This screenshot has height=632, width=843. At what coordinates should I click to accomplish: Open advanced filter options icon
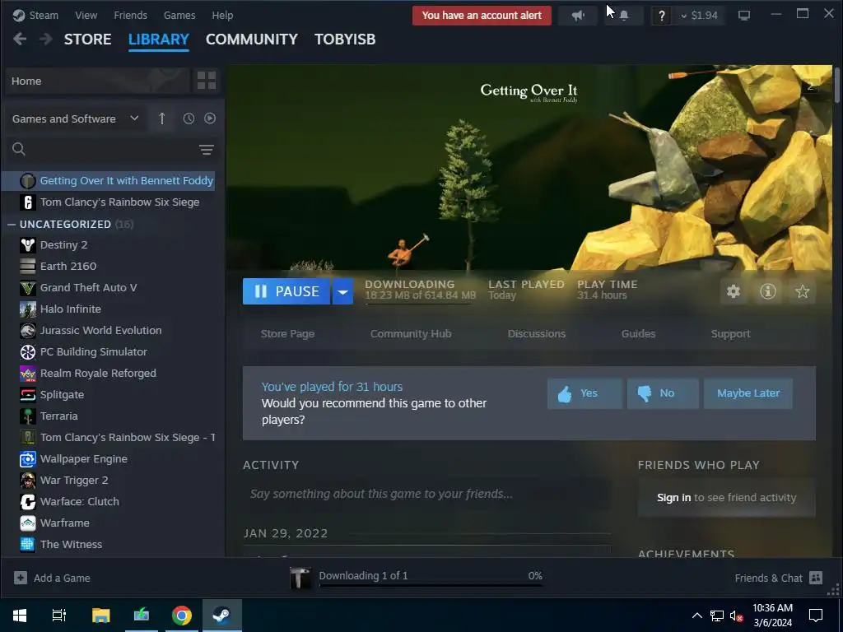[x=207, y=150]
